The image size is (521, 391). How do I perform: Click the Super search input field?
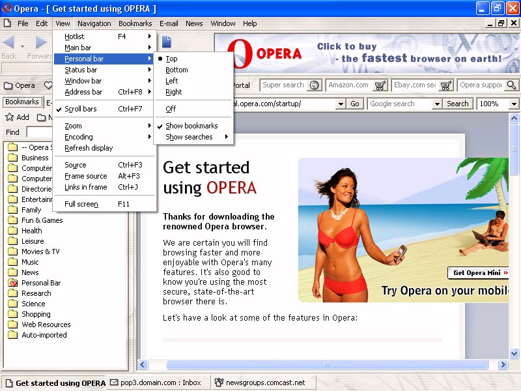click(x=283, y=85)
